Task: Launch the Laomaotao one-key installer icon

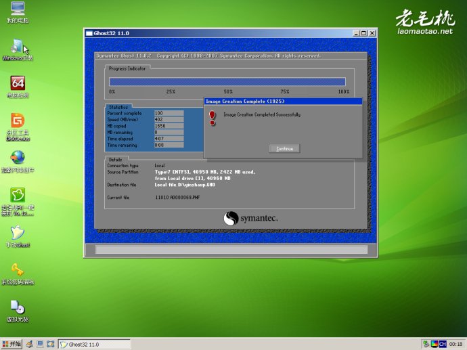Action: pyautogui.click(x=18, y=196)
